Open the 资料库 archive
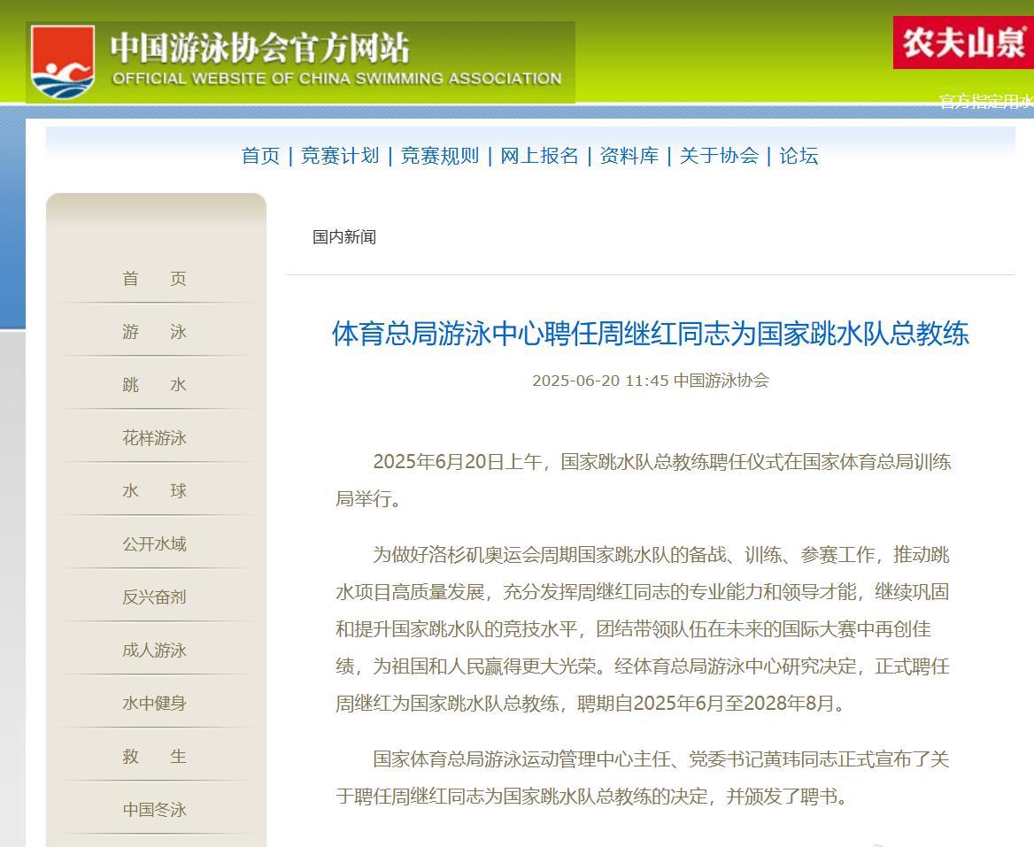 pyautogui.click(x=629, y=156)
